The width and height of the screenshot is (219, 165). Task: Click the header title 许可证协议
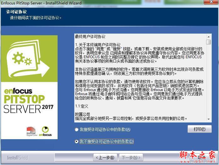click(16, 12)
